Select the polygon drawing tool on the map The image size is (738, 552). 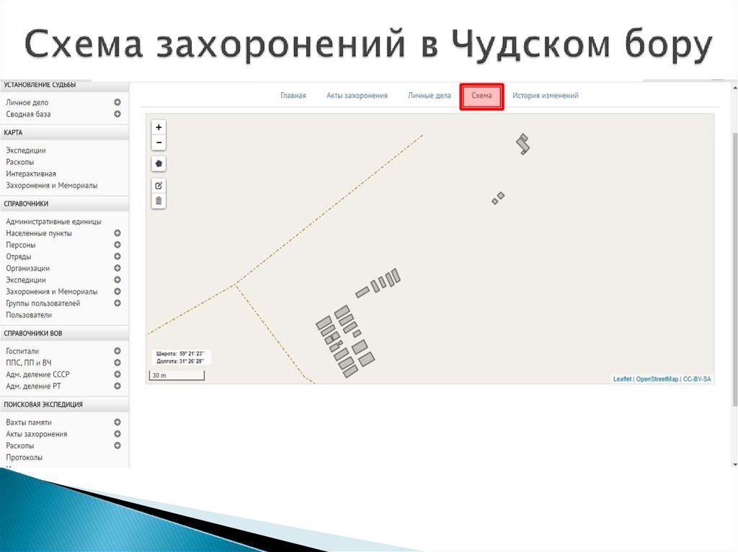tap(159, 163)
